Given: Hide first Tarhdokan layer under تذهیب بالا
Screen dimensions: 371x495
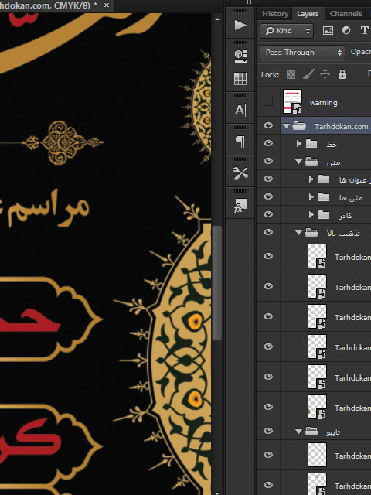Looking at the screenshot, I should tap(268, 256).
